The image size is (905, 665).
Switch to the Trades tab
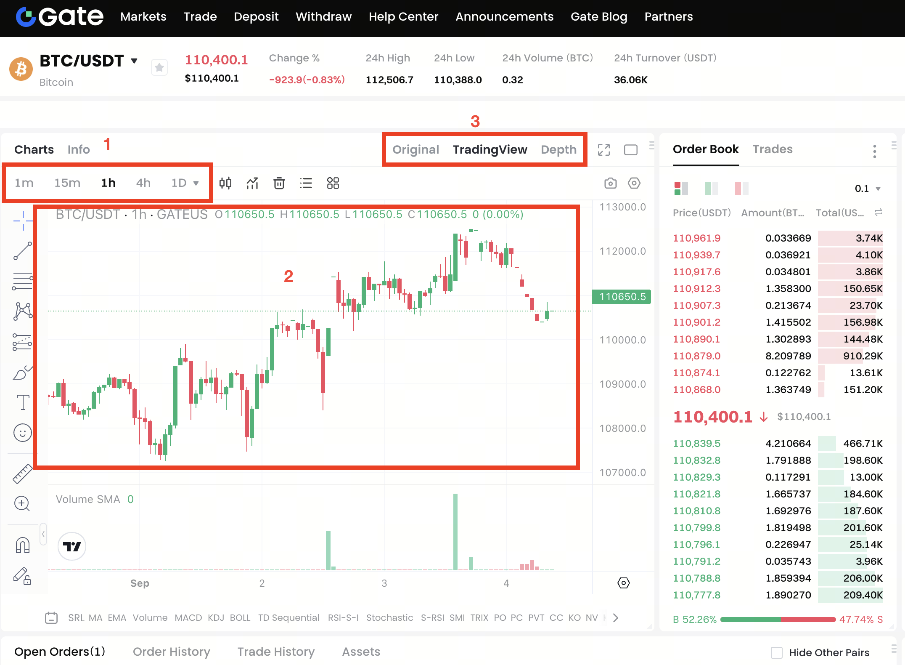click(772, 149)
